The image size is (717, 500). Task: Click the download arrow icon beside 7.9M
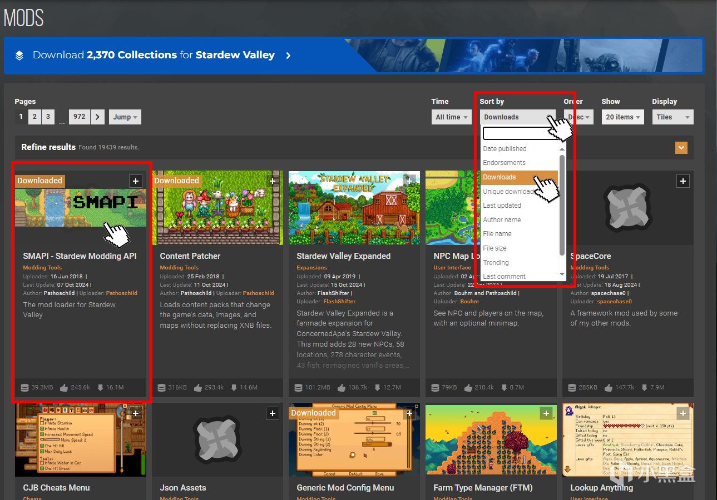pos(645,387)
